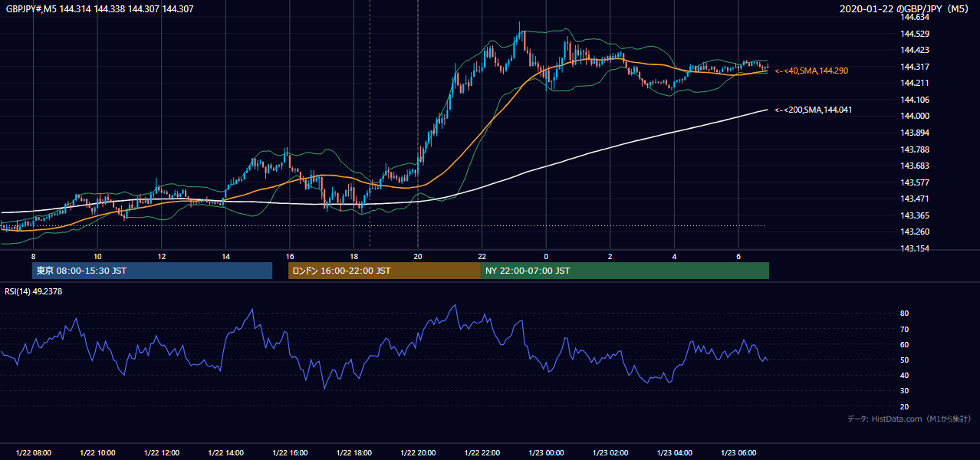Screen dimensions: 980x460
Task: Click the date label 1/22 14:00
Action: click(225, 453)
